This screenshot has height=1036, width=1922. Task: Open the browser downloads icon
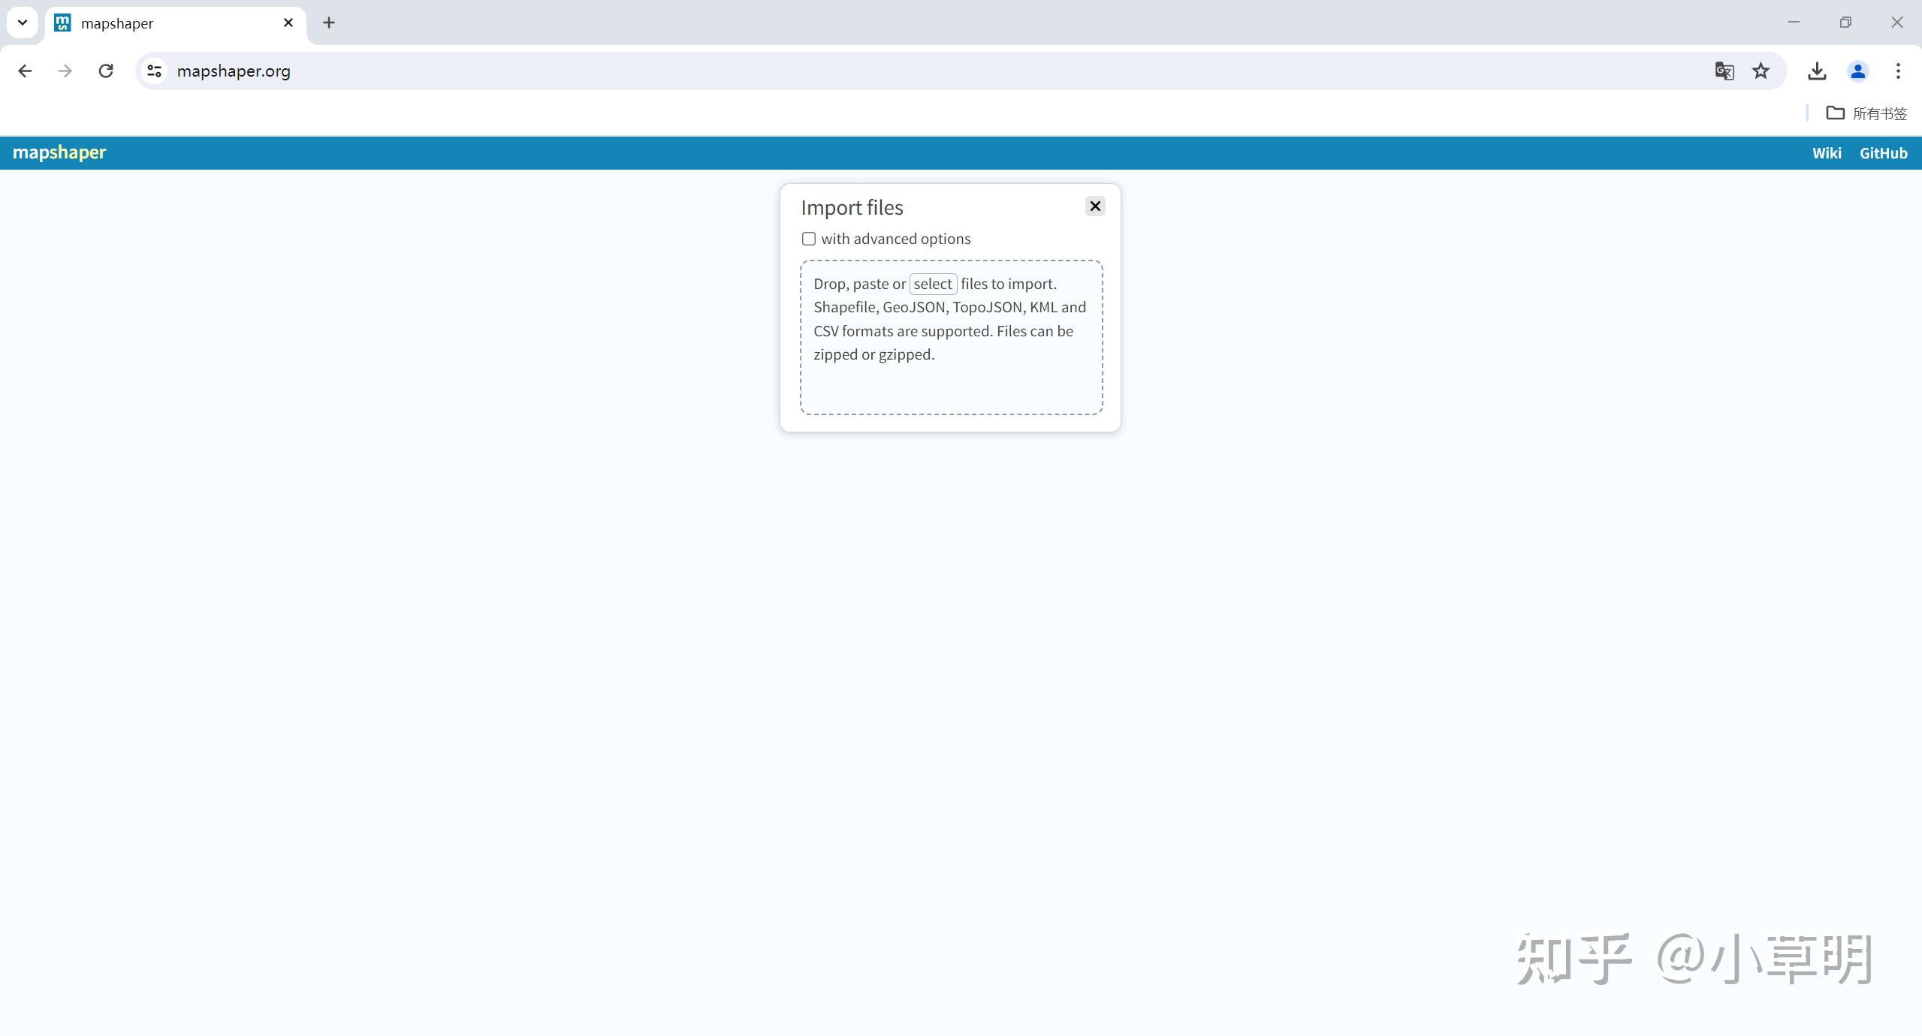click(x=1817, y=71)
